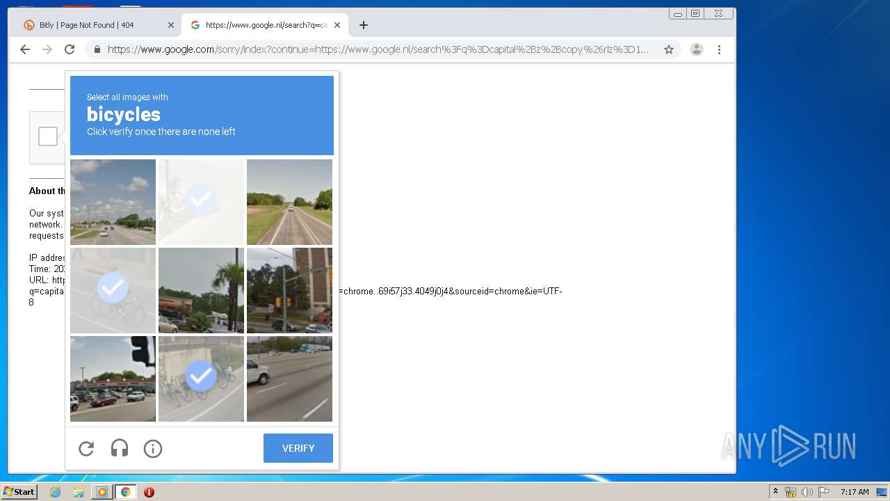The width and height of the screenshot is (890, 501).
Task: Reload the current page
Action: (x=70, y=49)
